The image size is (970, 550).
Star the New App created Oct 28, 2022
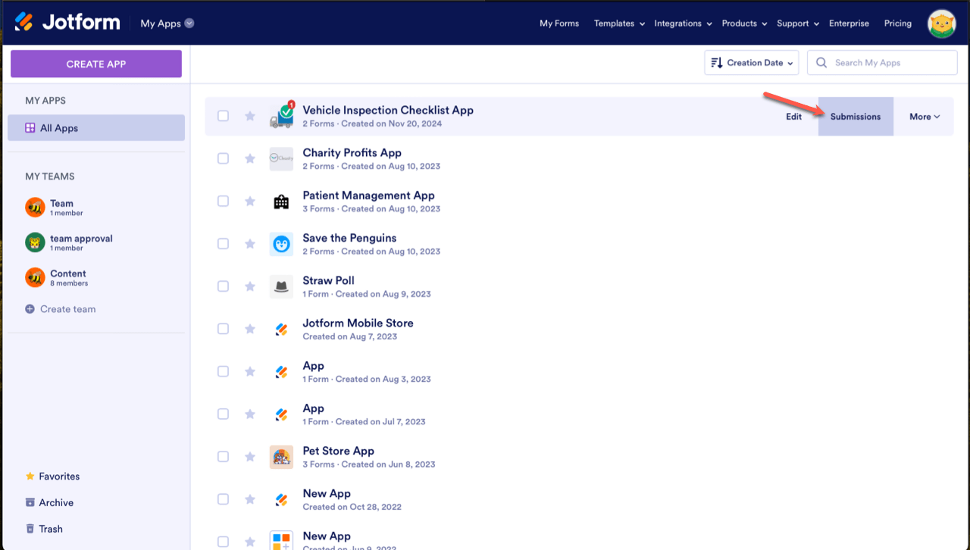pos(250,498)
